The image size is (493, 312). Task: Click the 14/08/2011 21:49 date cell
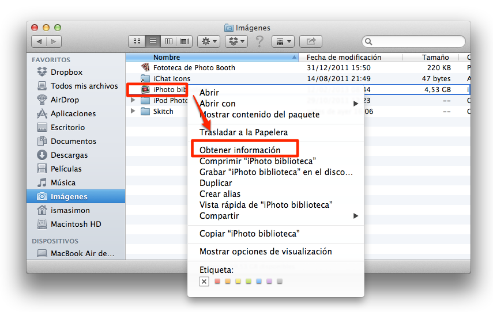338,78
